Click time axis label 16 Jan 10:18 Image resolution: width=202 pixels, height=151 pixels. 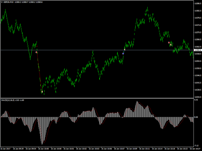170,149
